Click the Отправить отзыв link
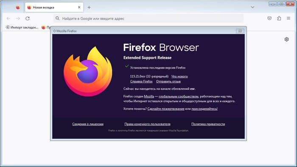The width and height of the screenshot is (297, 167). [168, 81]
